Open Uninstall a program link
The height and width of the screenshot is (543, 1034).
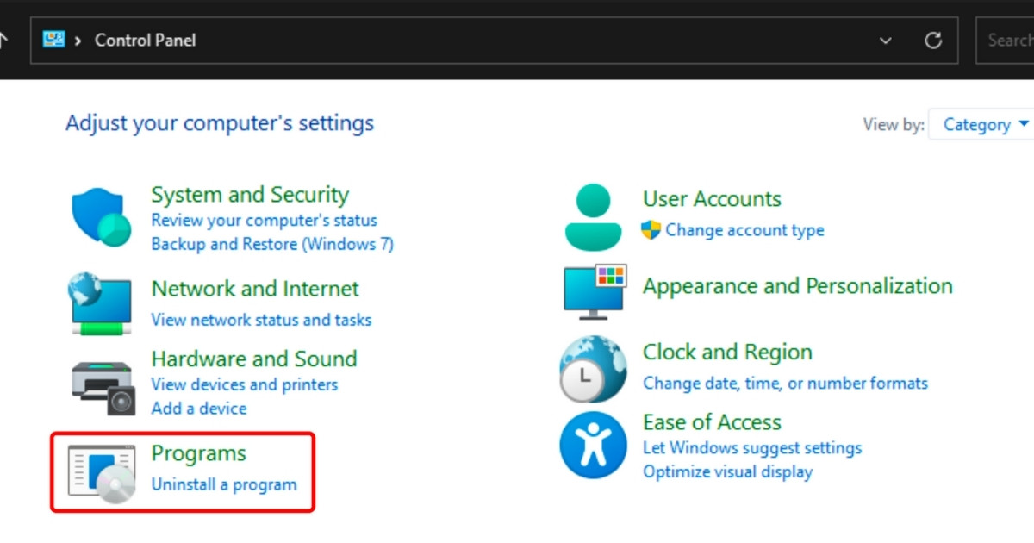pyautogui.click(x=224, y=484)
